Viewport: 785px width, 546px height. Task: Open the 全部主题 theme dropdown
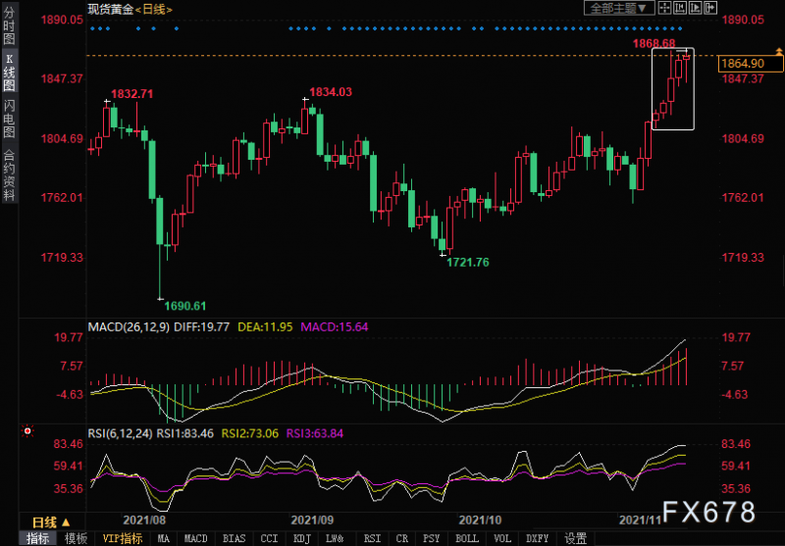(616, 9)
